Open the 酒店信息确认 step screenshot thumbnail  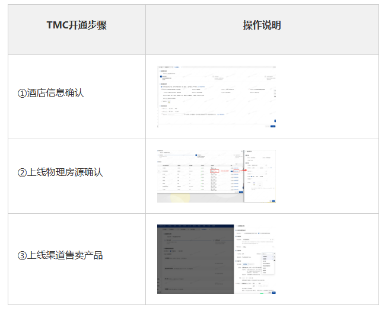217,97
